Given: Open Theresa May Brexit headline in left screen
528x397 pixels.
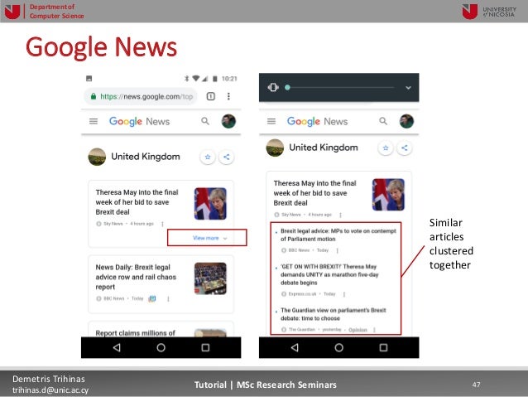Looking at the screenshot, I should click(x=137, y=202).
